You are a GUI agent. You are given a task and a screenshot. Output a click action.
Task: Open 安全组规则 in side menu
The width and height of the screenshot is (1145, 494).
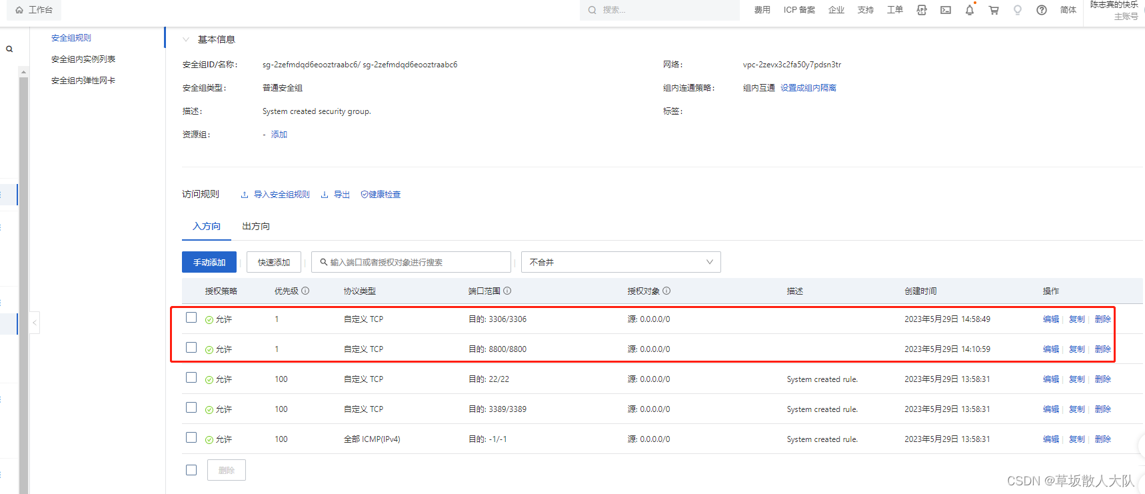pyautogui.click(x=71, y=38)
